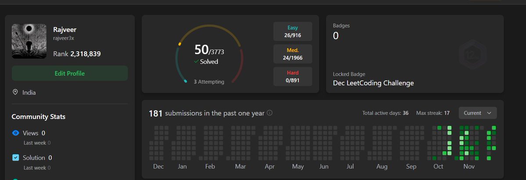
Task: Click the India location pin icon
Action: (15, 92)
